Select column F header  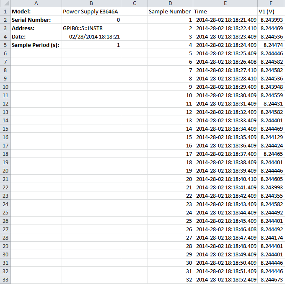point(271,3)
